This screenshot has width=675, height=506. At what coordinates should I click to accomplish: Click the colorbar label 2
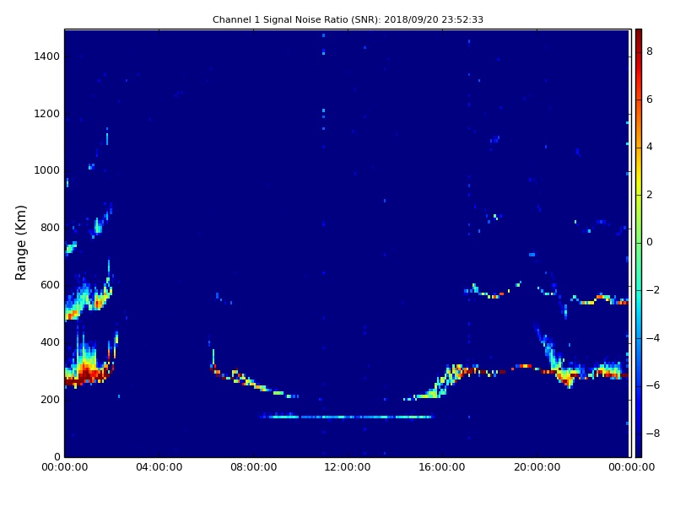point(650,195)
